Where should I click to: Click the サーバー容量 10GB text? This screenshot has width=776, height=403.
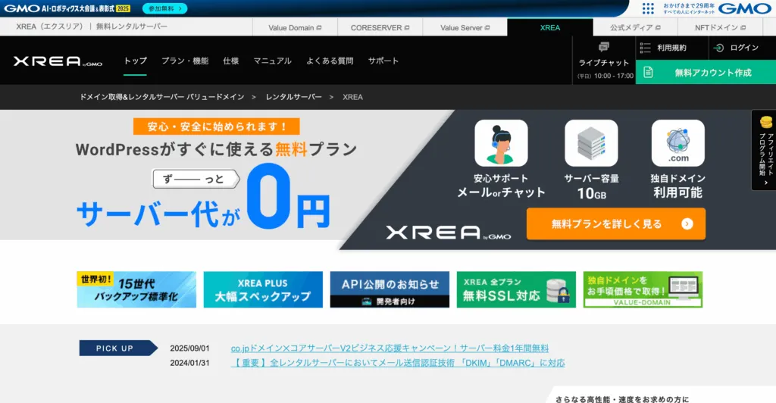point(591,186)
